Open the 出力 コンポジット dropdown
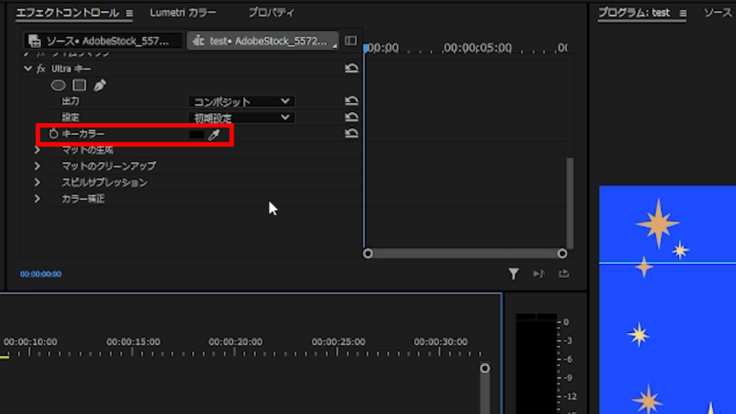This screenshot has width=736, height=414. [241, 101]
